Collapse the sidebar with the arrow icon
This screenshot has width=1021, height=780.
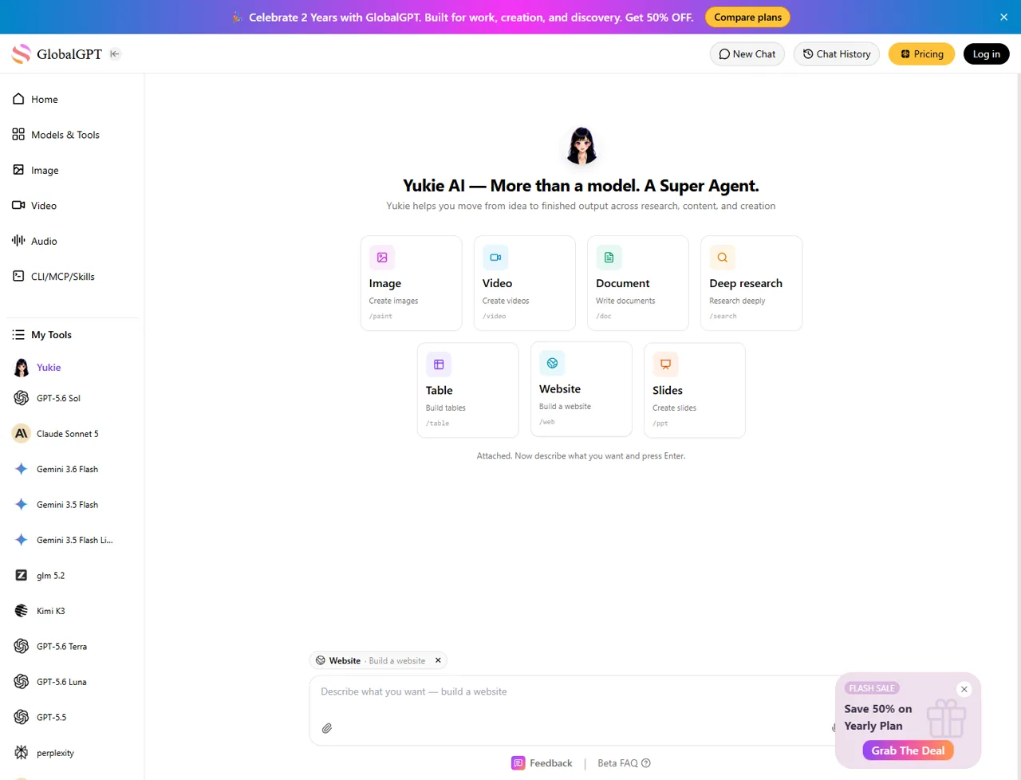pos(115,54)
